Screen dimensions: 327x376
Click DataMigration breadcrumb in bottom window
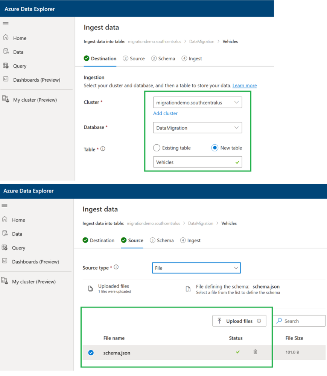201,223
